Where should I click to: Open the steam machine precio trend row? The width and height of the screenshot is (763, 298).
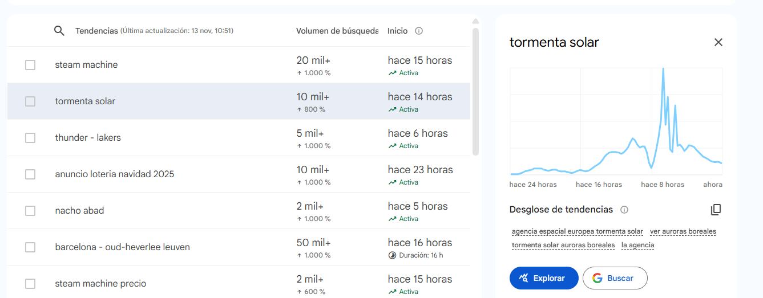click(239, 282)
